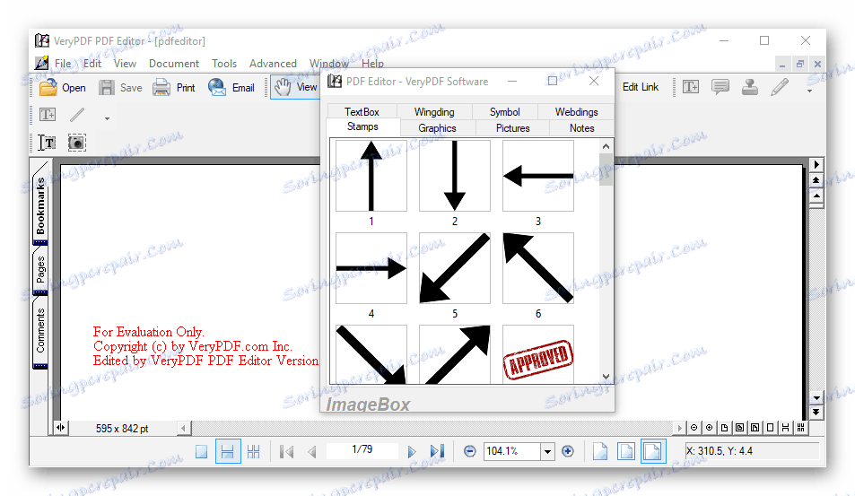Switch to the TextBox tab in PDF Editor dialog
This screenshot has height=496, width=855.
(x=362, y=112)
